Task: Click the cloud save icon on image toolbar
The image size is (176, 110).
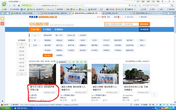Action: (x=70, y=62)
